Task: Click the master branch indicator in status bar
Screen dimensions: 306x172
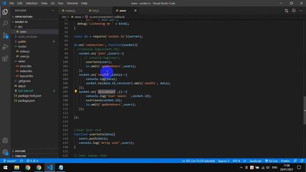Action: pos(10,161)
